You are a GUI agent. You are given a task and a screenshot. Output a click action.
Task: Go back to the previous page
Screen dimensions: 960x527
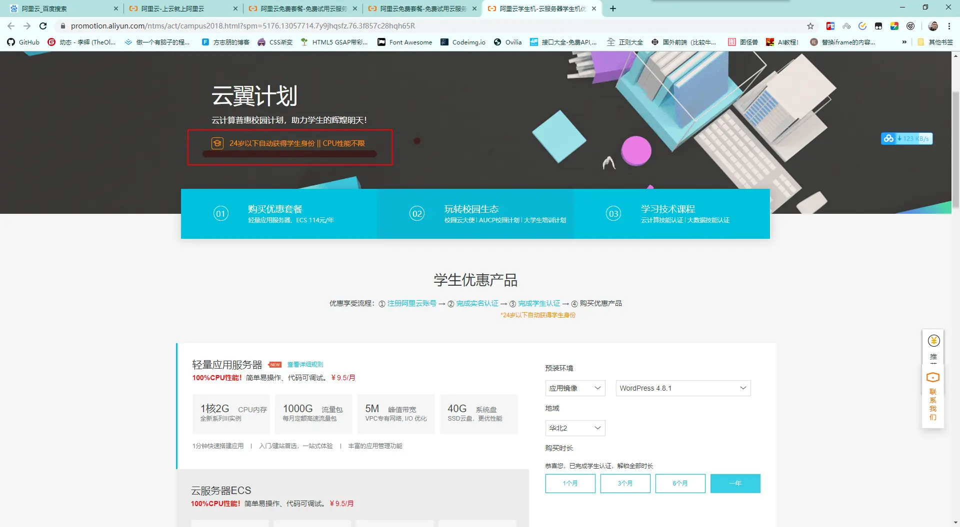coord(11,26)
